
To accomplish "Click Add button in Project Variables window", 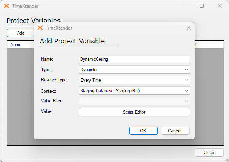I will 21,33.
